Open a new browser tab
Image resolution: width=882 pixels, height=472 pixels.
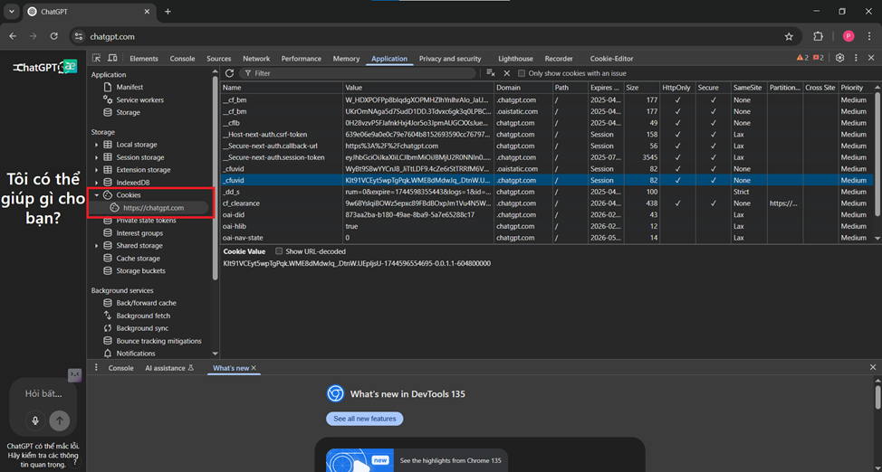coord(168,11)
